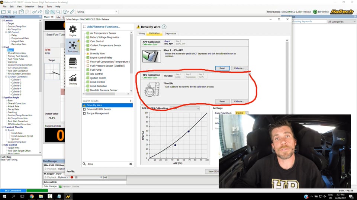Collapse the Cylinder Corrections tree node
This screenshot has height=200, width=357.
point(6,77)
